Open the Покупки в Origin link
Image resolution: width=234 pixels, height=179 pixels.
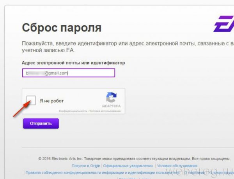point(86,166)
